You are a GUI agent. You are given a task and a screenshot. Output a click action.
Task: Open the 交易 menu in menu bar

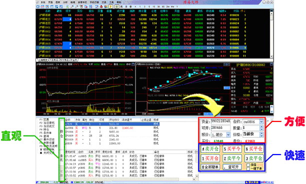point(104,2)
